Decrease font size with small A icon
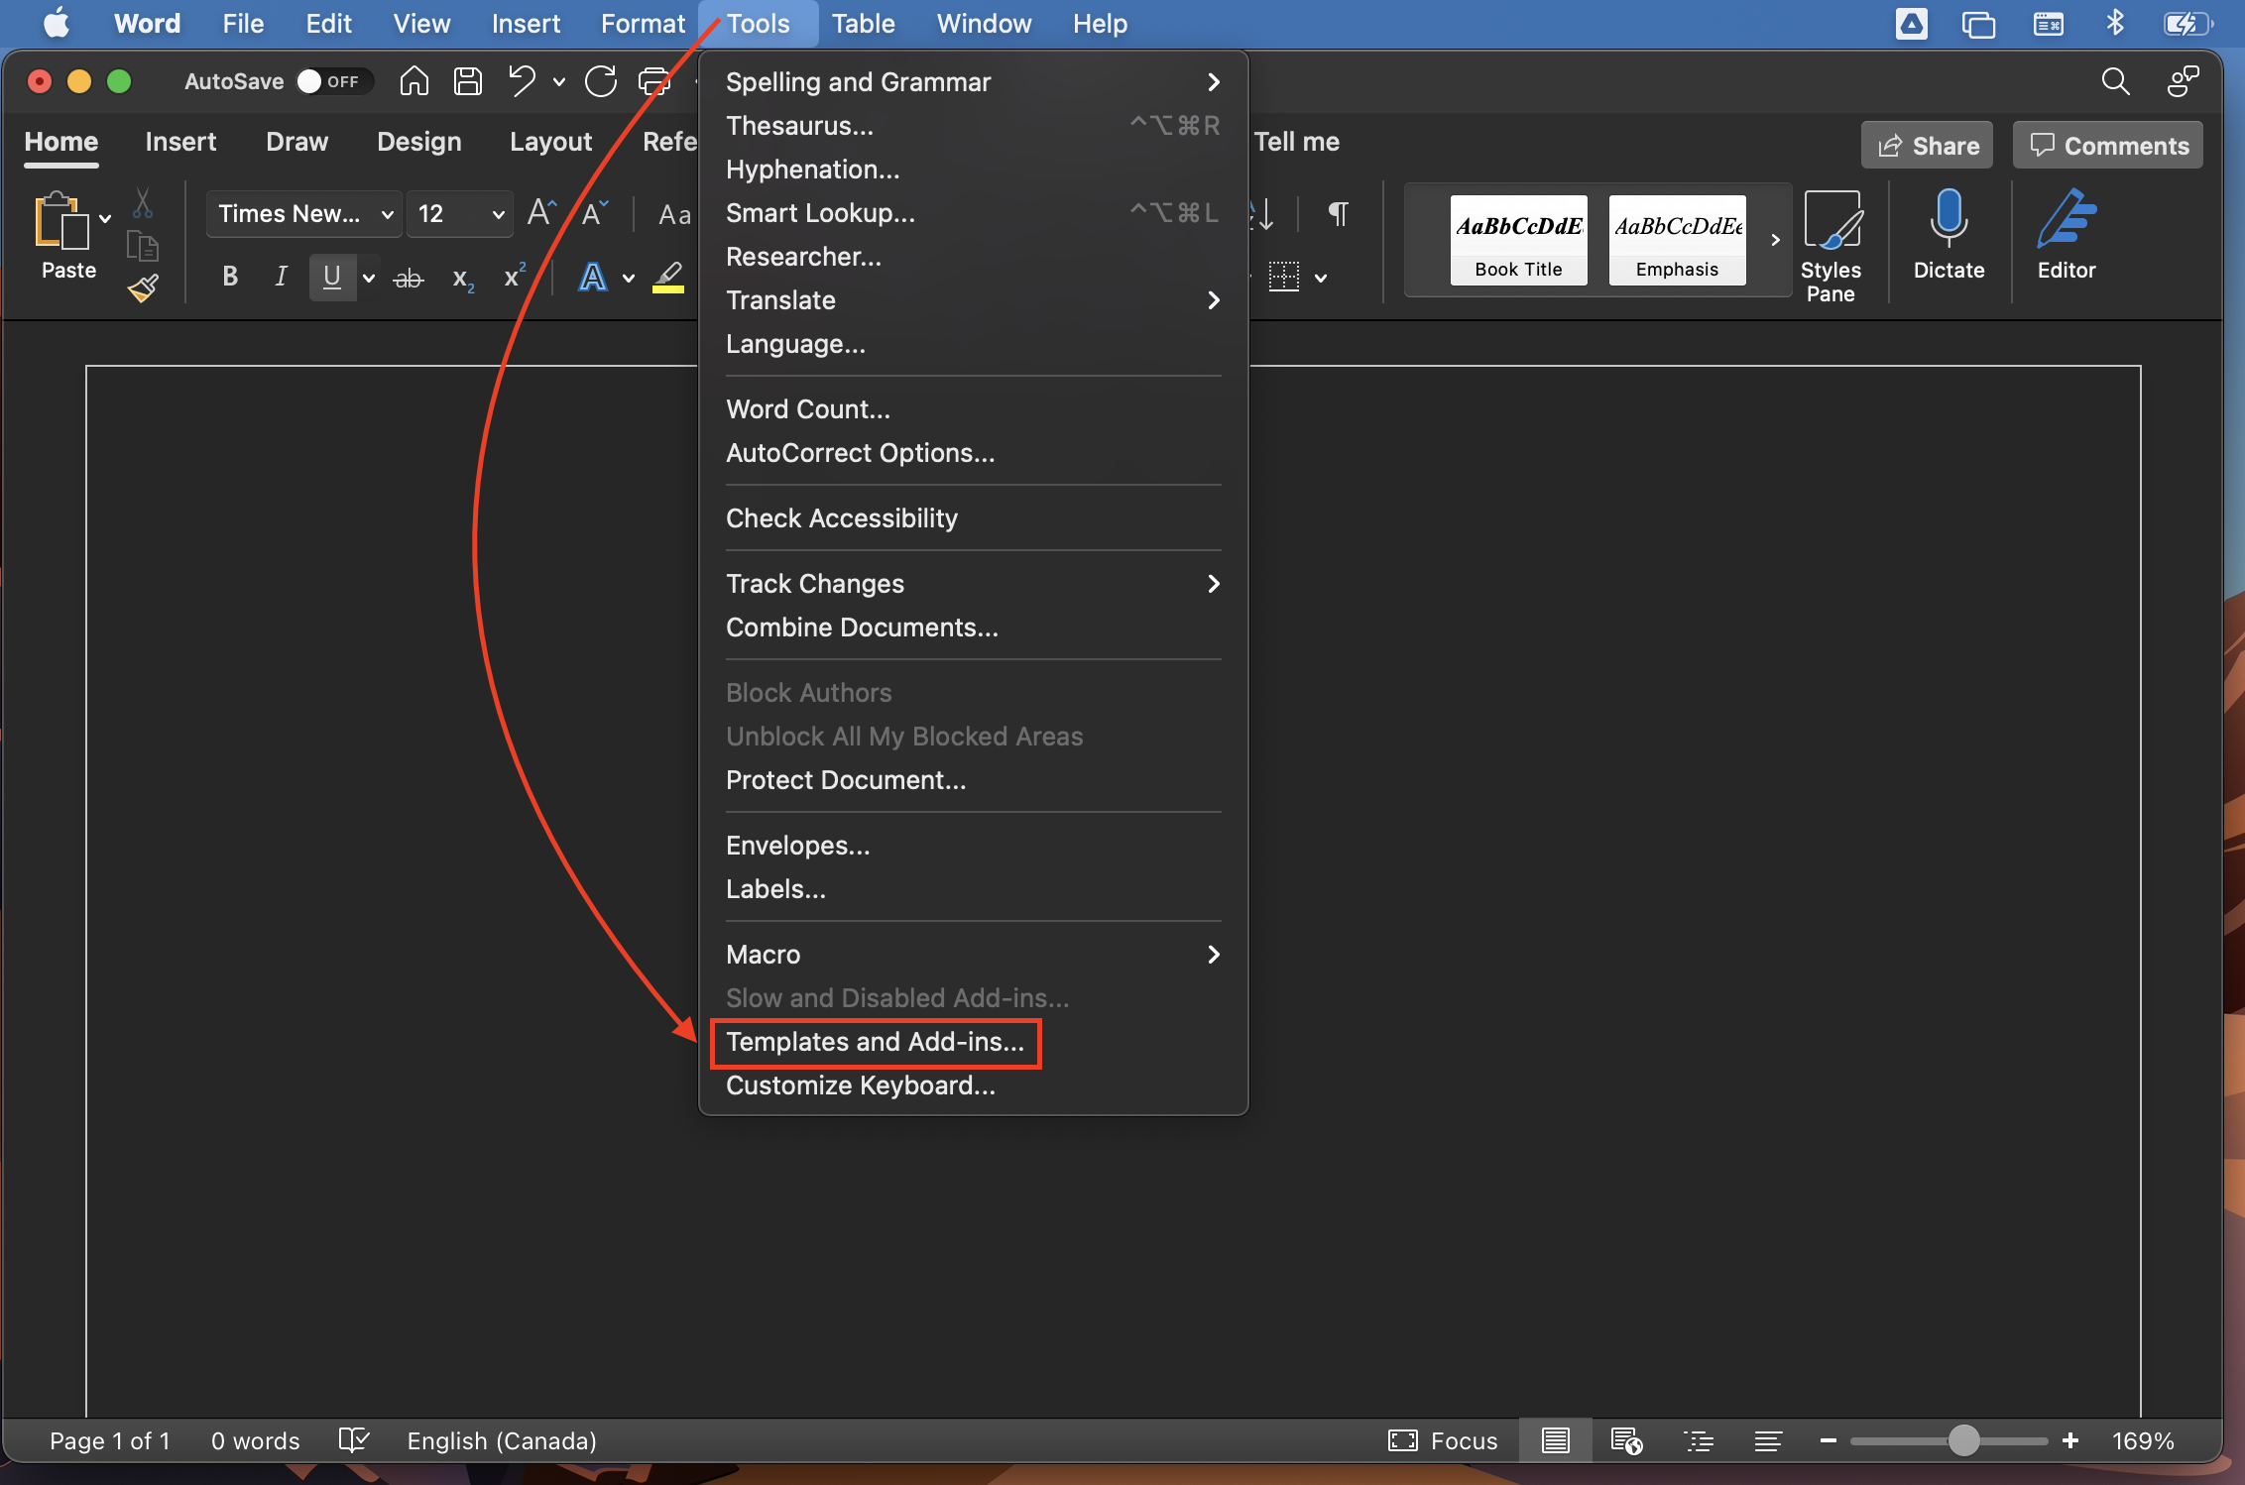 click(x=595, y=213)
